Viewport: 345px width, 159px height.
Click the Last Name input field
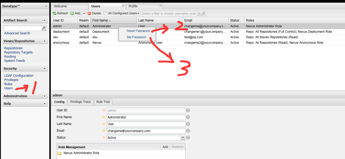(x=146, y=124)
